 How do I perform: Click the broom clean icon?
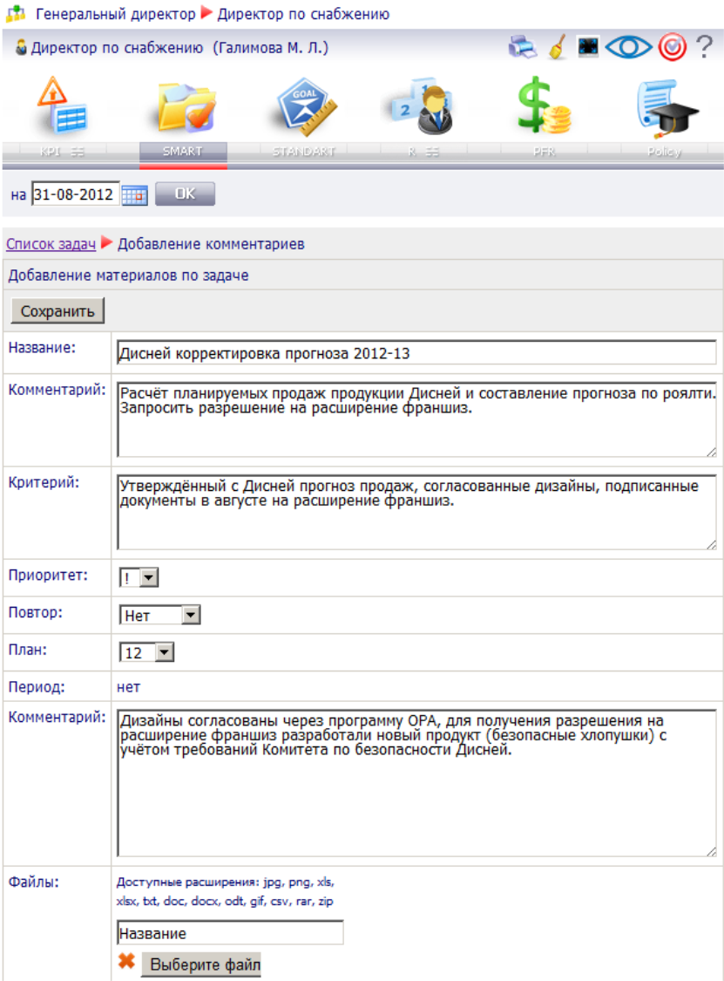click(x=557, y=48)
